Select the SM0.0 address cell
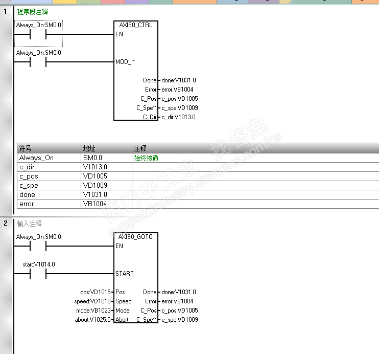Image resolution: width=379 pixels, height=354 pixels. [x=106, y=158]
